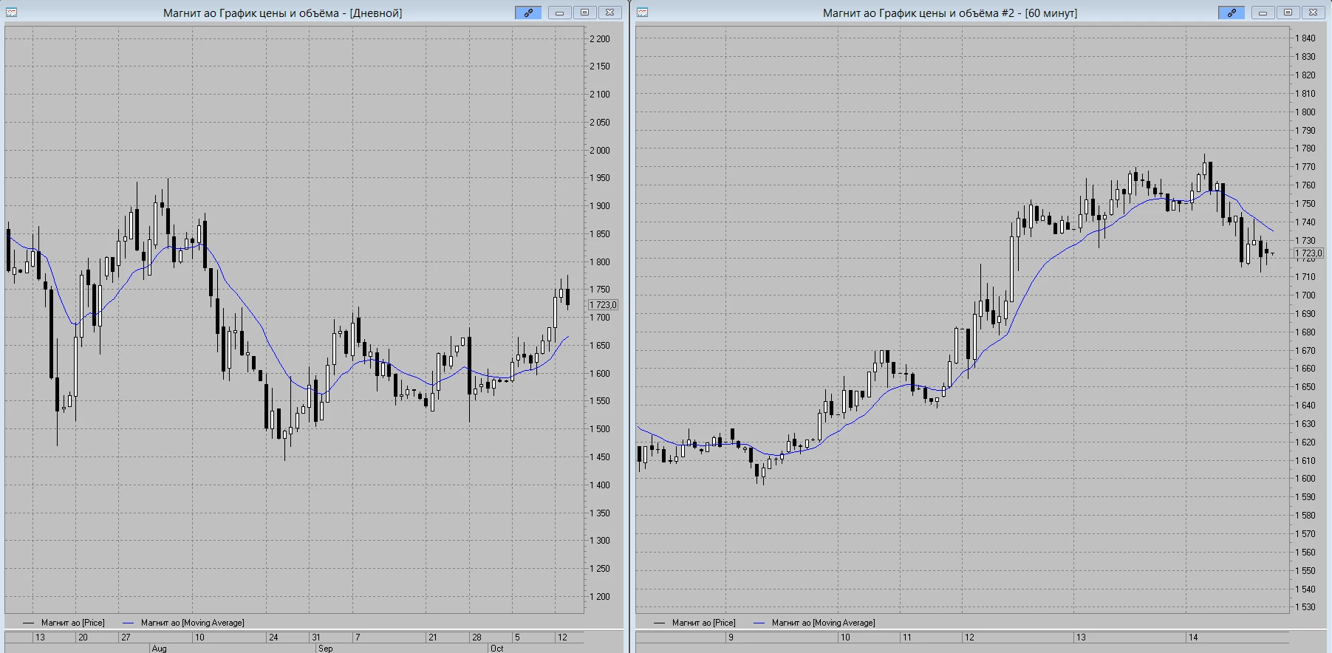
Task: Open the system menu icon of the 60-minute chart window
Action: coord(643,13)
